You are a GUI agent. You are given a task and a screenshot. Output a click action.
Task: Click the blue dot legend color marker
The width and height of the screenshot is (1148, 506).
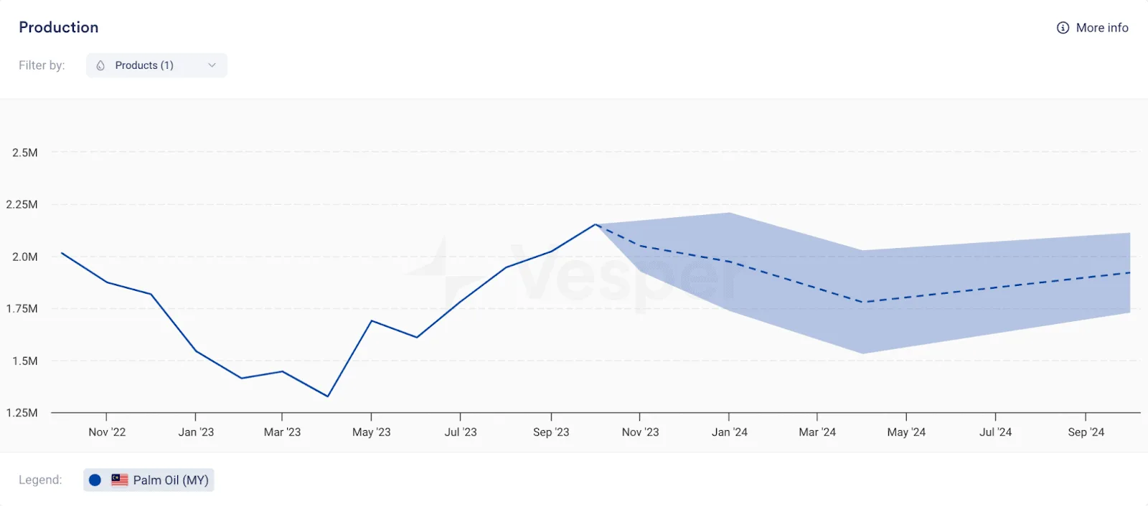[x=95, y=480]
